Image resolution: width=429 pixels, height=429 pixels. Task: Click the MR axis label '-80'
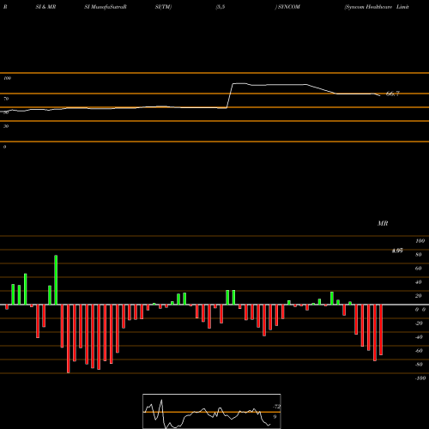(419, 365)
